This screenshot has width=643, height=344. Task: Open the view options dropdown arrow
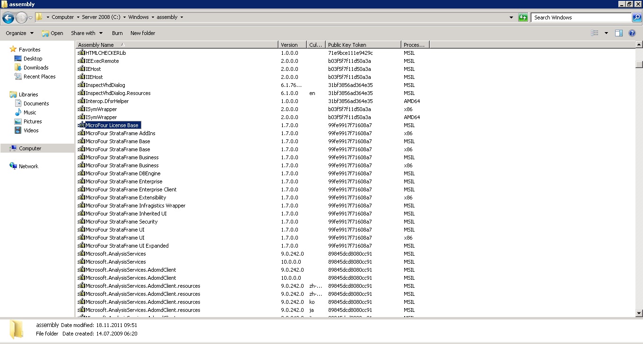606,33
